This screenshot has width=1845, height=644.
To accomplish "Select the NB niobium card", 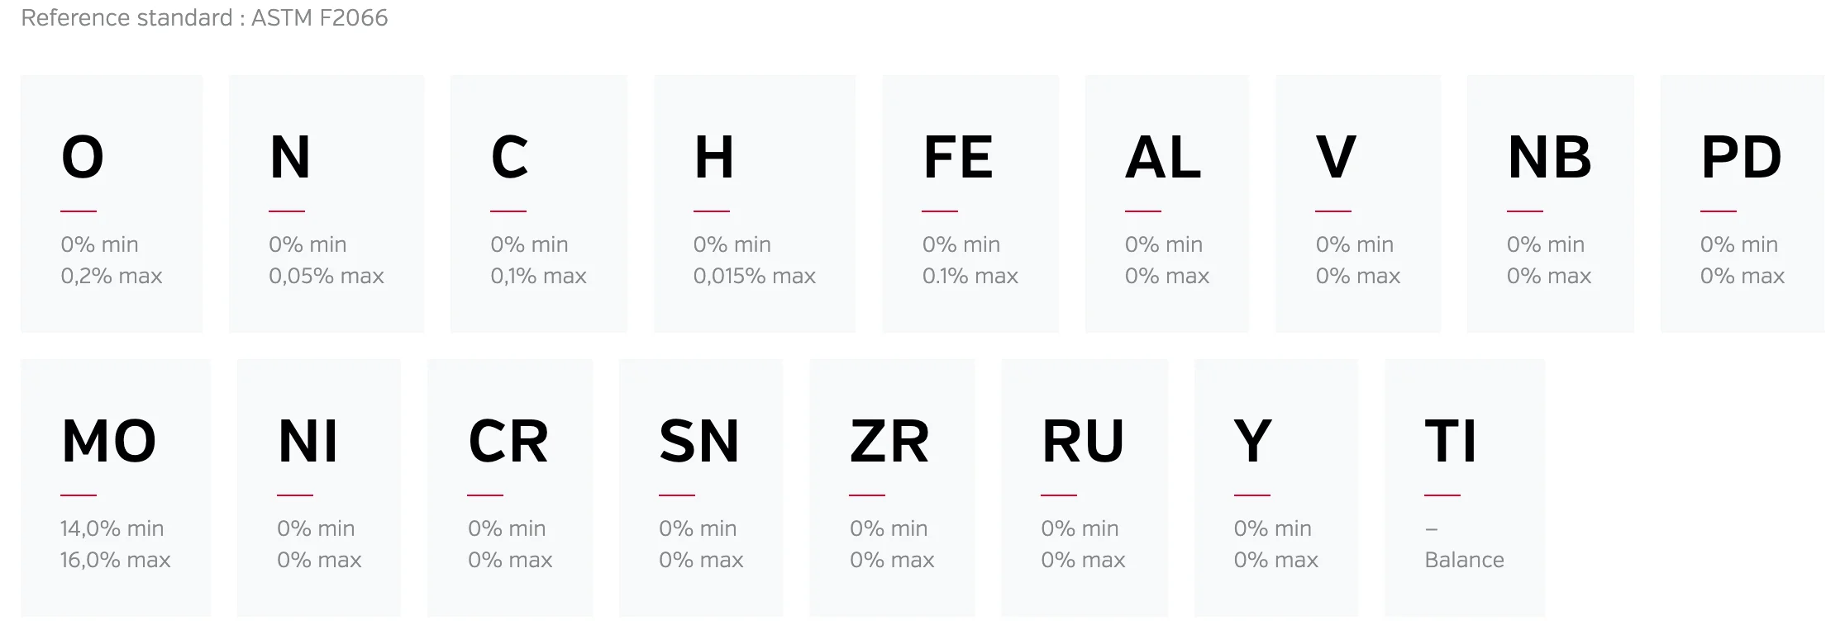I will point(1550,204).
